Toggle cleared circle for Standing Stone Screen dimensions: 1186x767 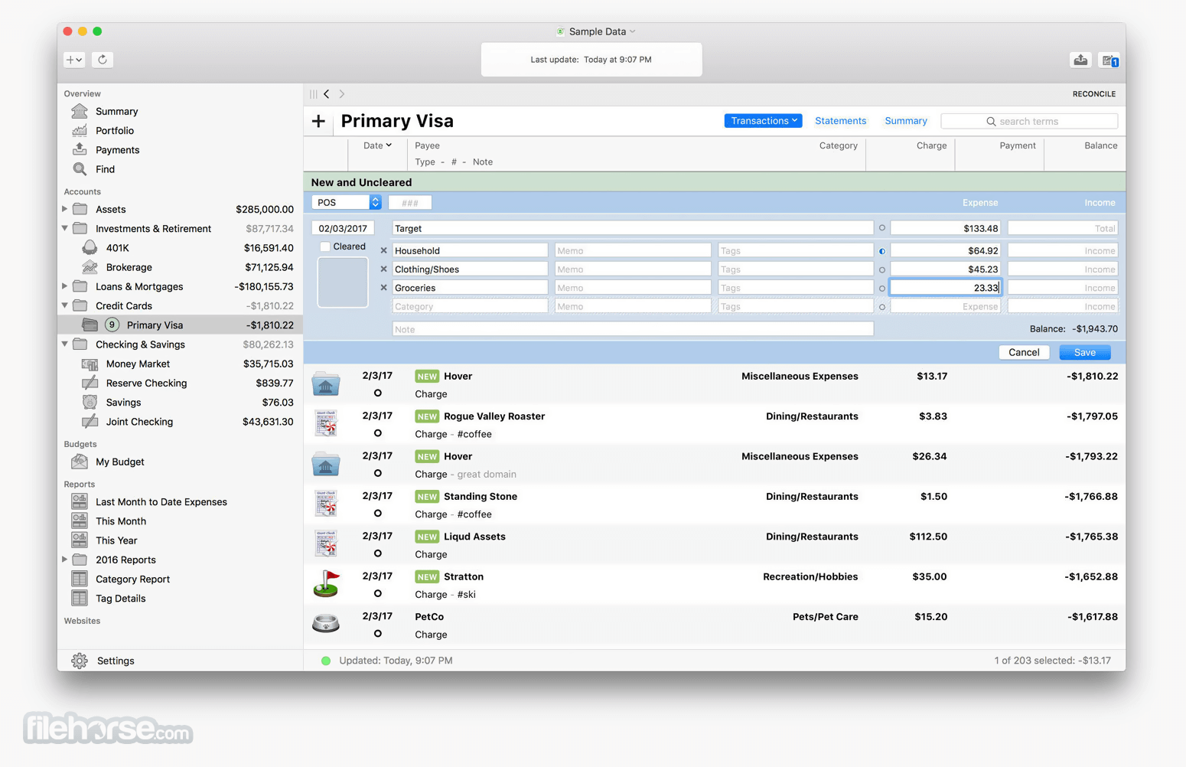[378, 514]
